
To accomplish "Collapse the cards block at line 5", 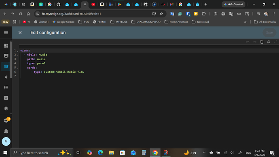I will pos(18,68).
